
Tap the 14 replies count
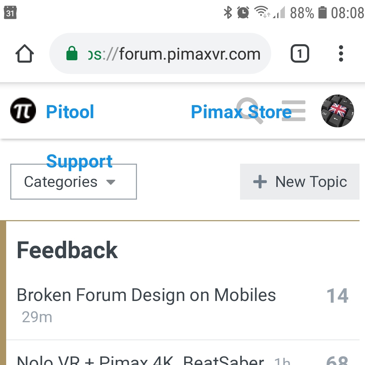(x=337, y=296)
